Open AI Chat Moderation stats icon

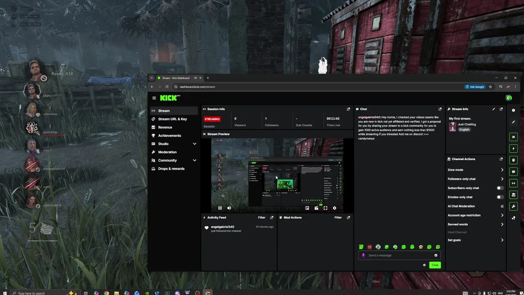(x=502, y=206)
